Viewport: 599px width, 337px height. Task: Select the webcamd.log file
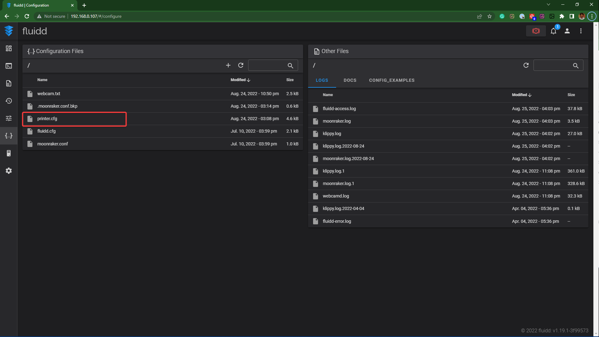pos(448,196)
